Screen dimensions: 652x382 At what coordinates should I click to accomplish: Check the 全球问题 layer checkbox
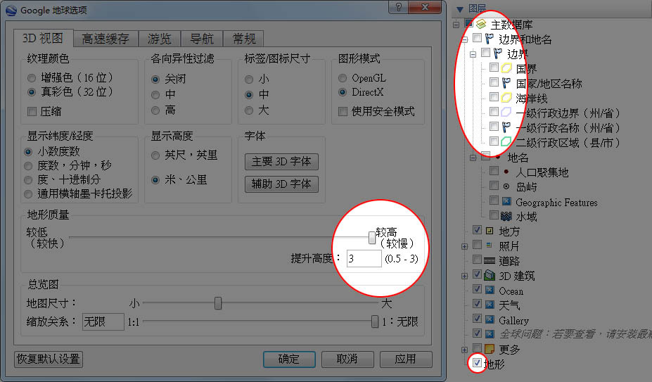click(x=477, y=333)
